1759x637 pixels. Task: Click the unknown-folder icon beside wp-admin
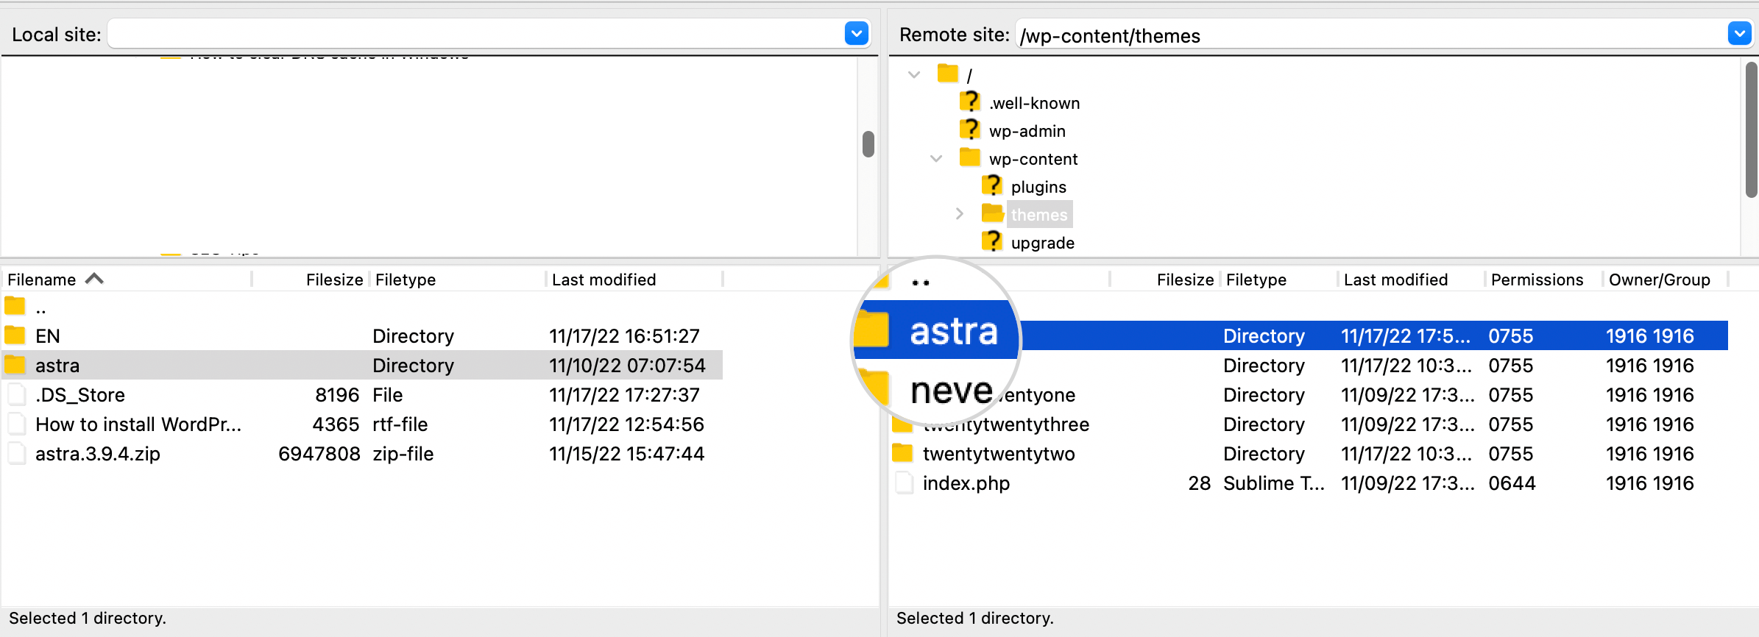click(970, 129)
